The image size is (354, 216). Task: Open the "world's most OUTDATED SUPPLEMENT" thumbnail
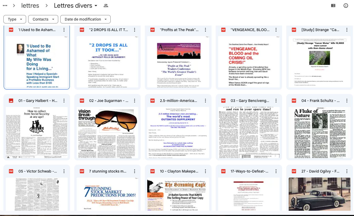pyautogui.click(x=178, y=132)
